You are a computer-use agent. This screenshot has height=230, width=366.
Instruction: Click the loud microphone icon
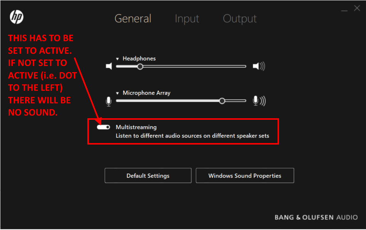258,101
